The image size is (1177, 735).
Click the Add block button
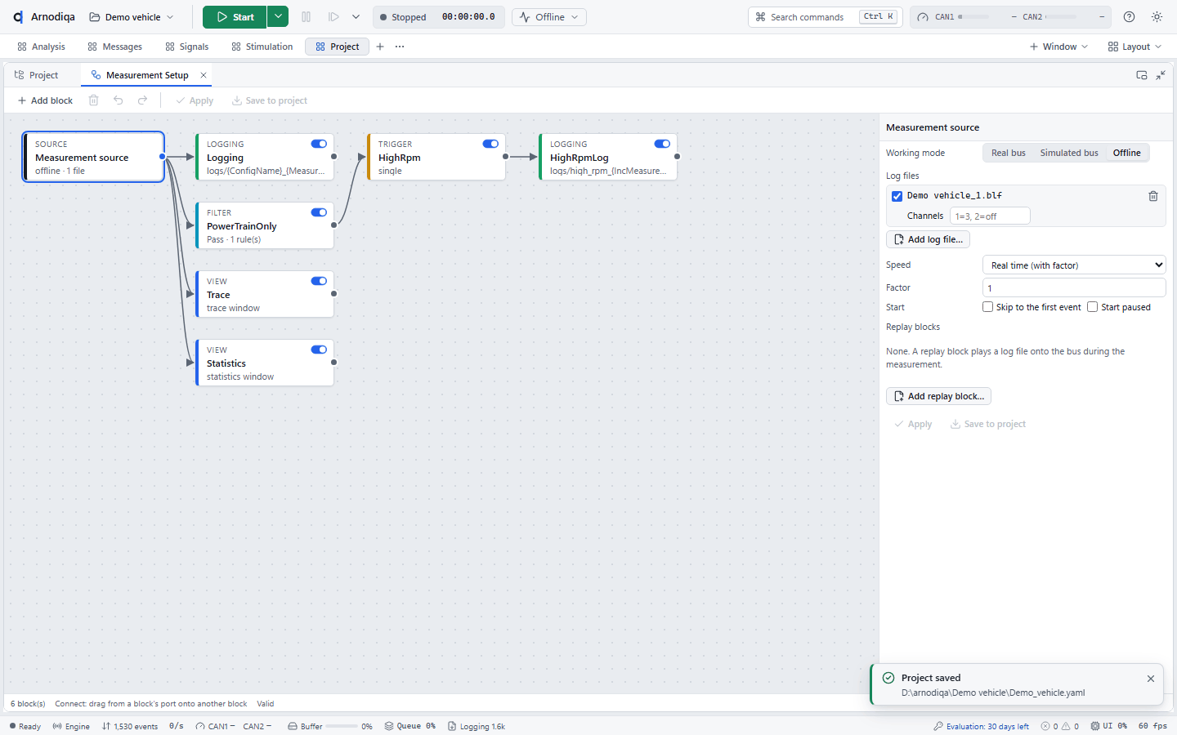pyautogui.click(x=45, y=100)
